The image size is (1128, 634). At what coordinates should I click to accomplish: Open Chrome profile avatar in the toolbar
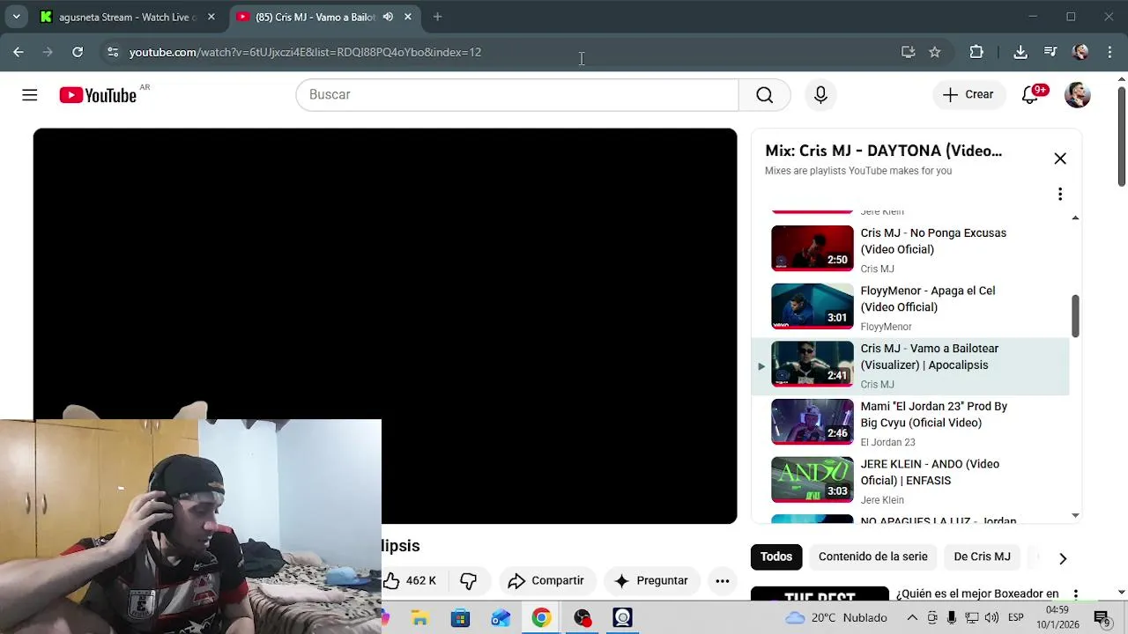[1080, 52]
